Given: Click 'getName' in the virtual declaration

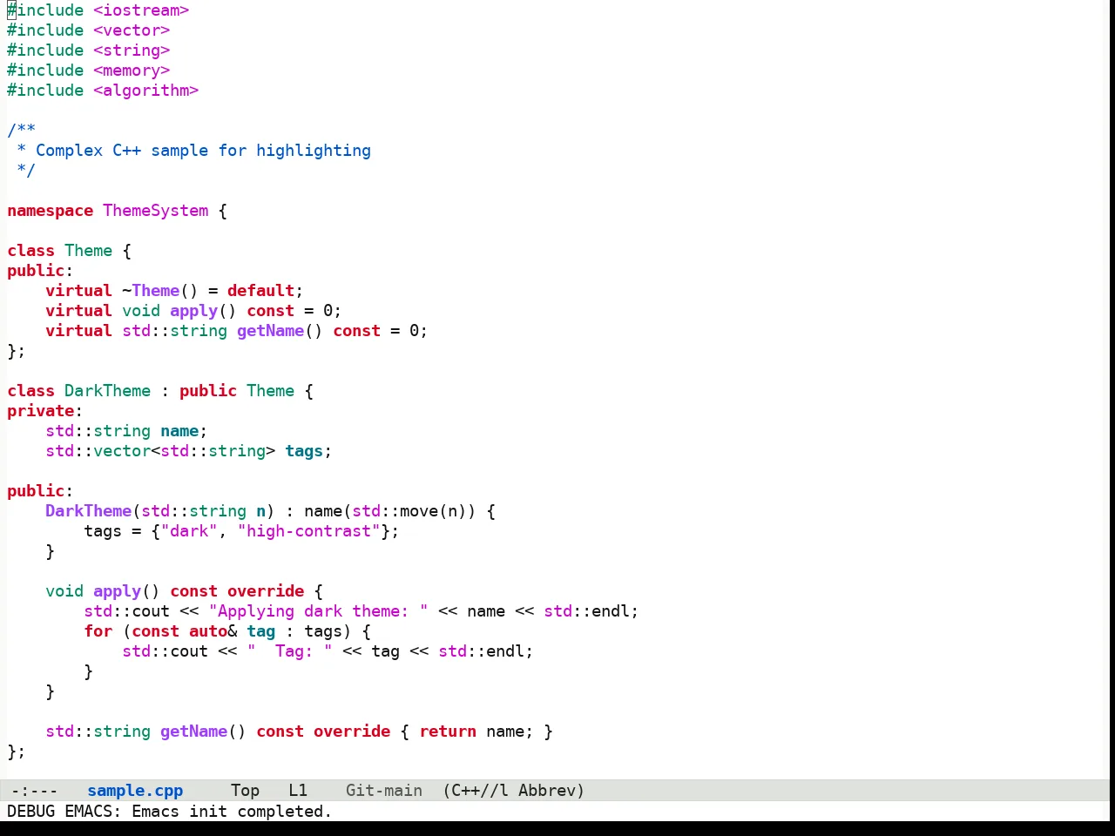Looking at the screenshot, I should 271,331.
